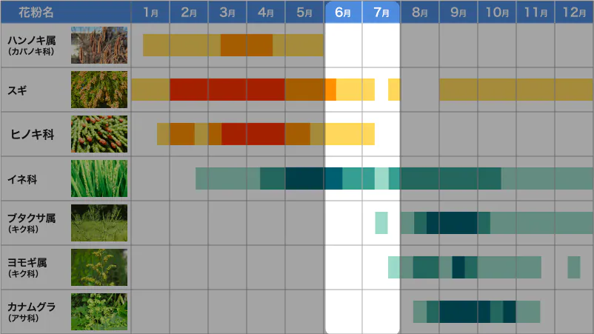The width and height of the screenshot is (594, 334).
Task: Click the red スギ peak bar in March
Action: [x=227, y=90]
